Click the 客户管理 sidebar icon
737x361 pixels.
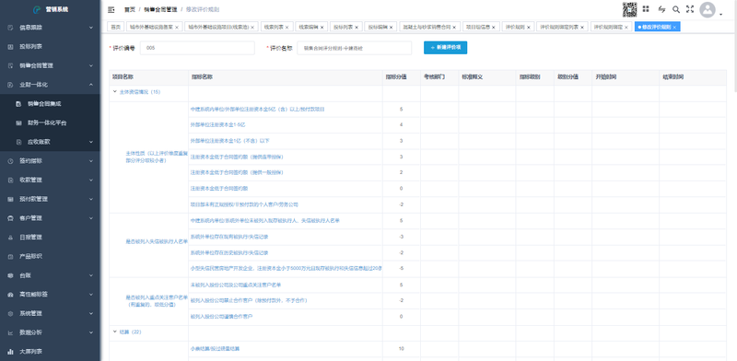(x=10, y=218)
